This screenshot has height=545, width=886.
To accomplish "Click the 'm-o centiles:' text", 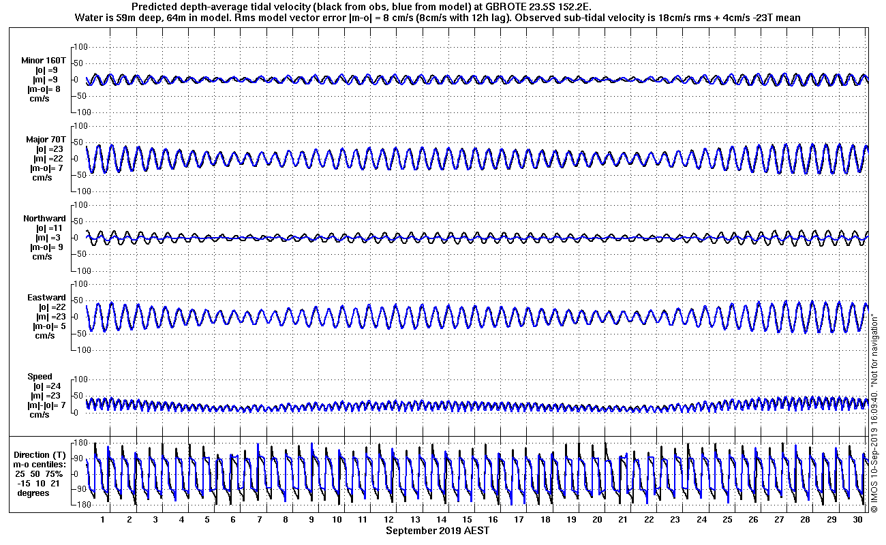I will (x=40, y=464).
